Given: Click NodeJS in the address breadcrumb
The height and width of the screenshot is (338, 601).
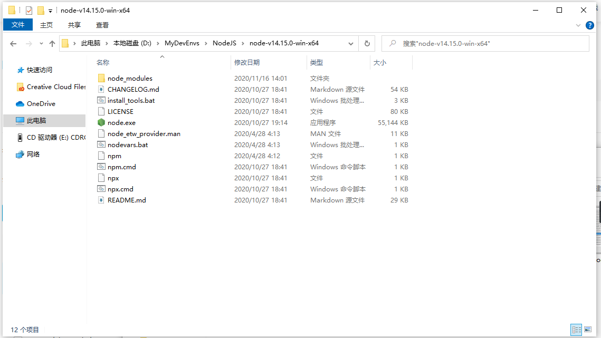Looking at the screenshot, I should pos(225,43).
